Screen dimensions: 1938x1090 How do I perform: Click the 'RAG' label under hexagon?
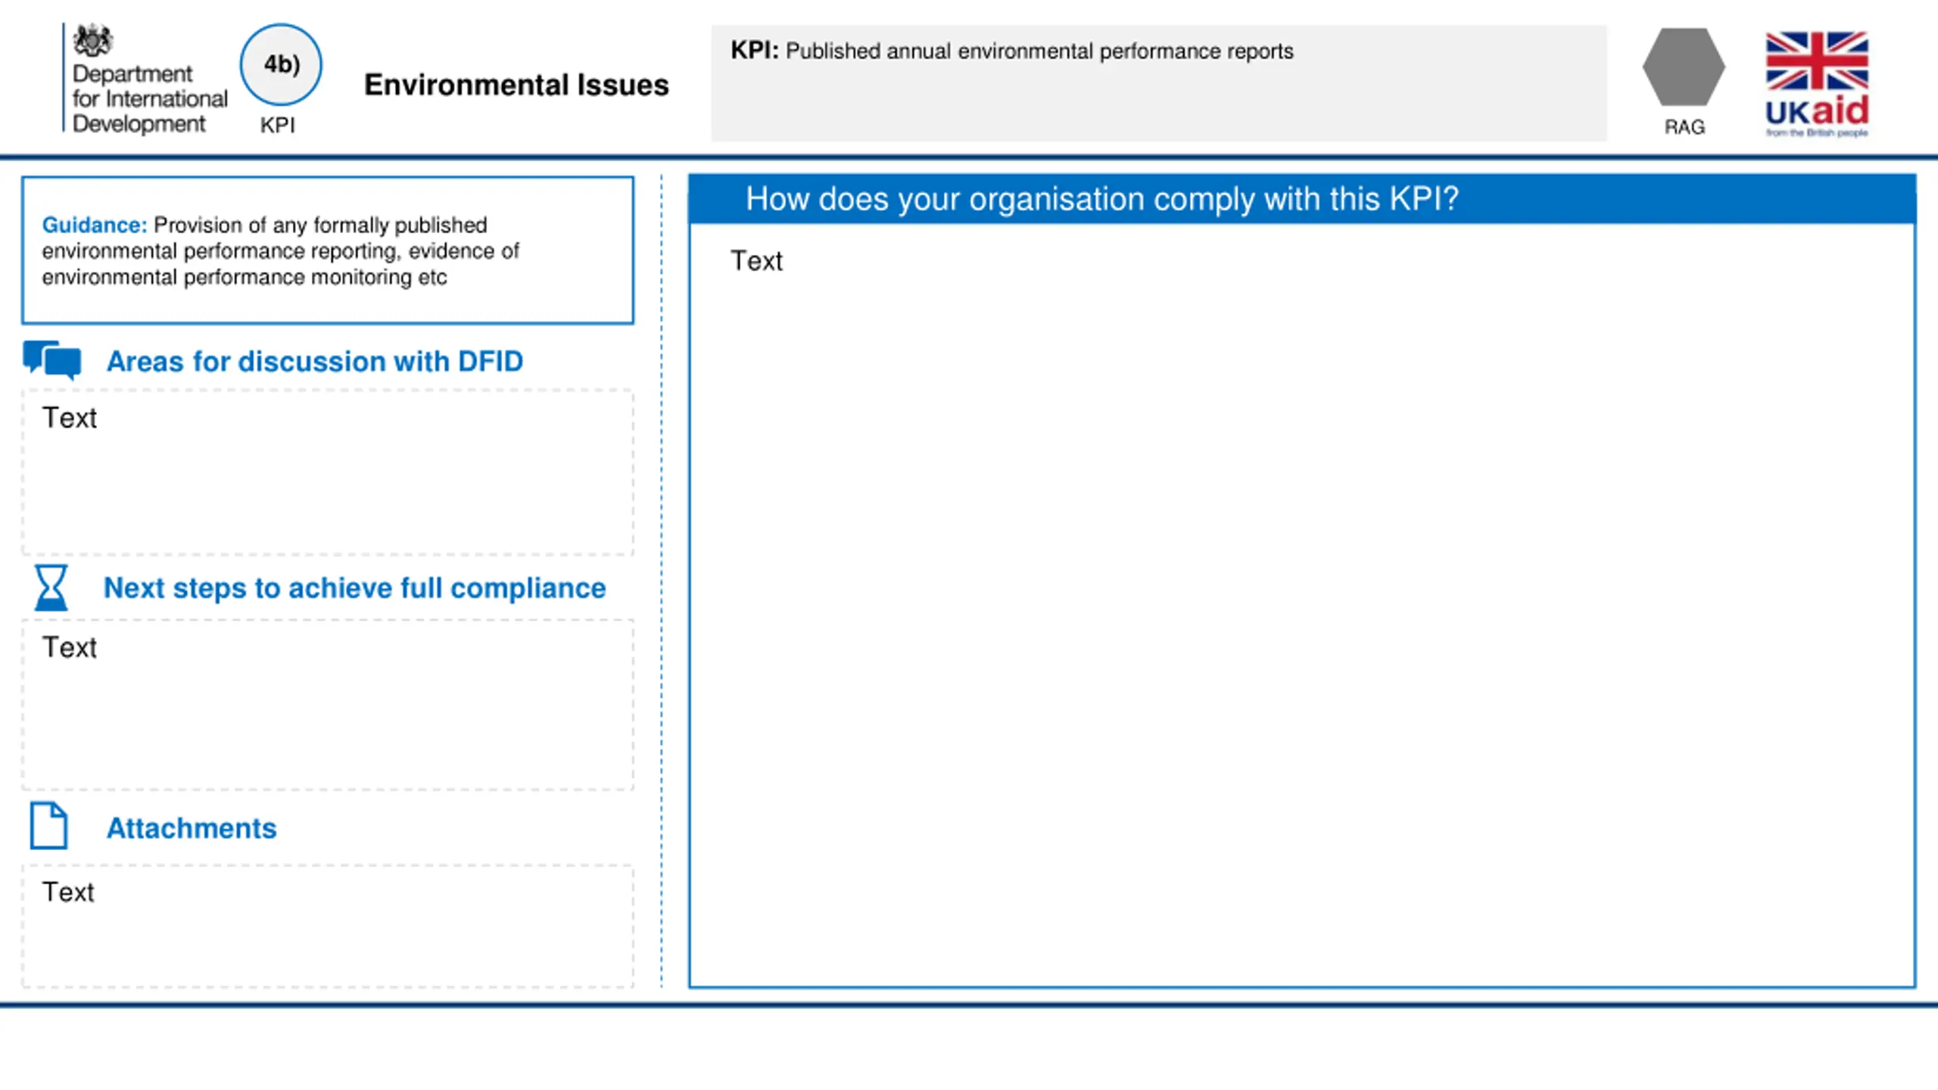point(1684,127)
